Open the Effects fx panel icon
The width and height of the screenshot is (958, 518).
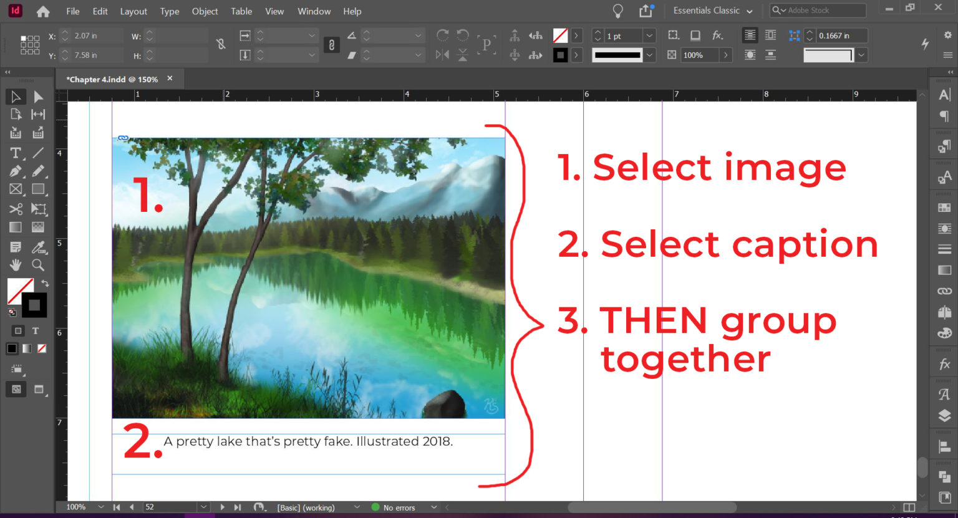point(944,363)
